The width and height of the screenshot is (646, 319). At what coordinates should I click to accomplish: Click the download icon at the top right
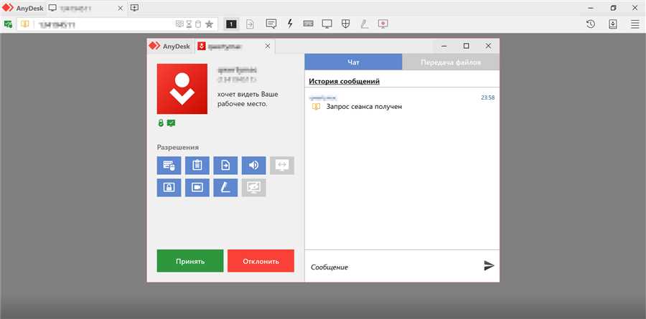[x=613, y=24]
